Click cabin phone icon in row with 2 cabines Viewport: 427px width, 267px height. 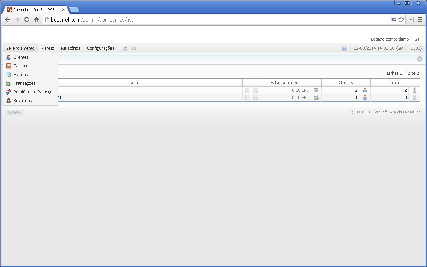[414, 90]
